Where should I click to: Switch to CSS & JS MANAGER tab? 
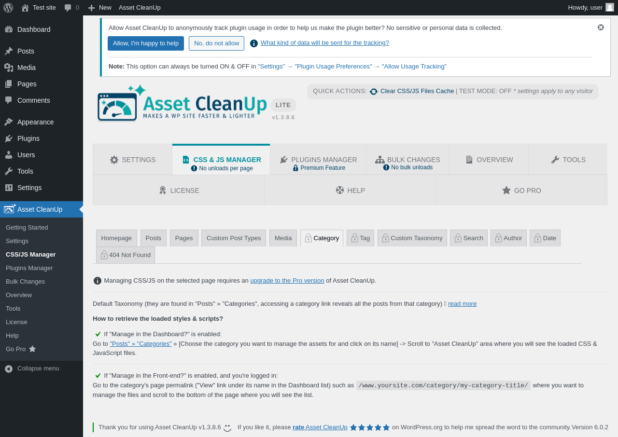pyautogui.click(x=221, y=160)
